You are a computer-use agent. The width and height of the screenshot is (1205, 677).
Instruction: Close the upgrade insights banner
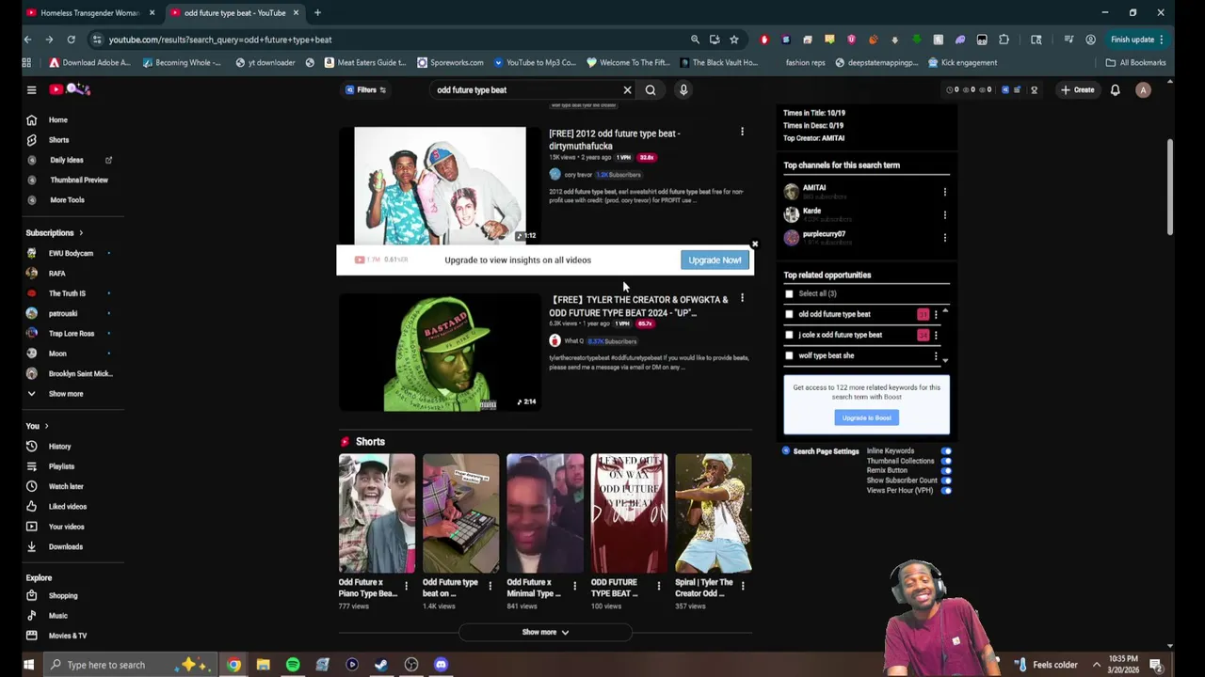point(754,244)
